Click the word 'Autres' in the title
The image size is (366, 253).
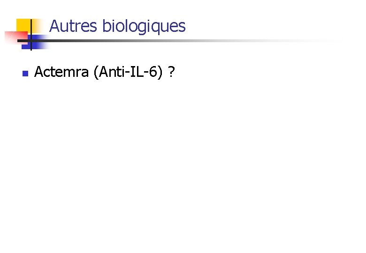73,26
